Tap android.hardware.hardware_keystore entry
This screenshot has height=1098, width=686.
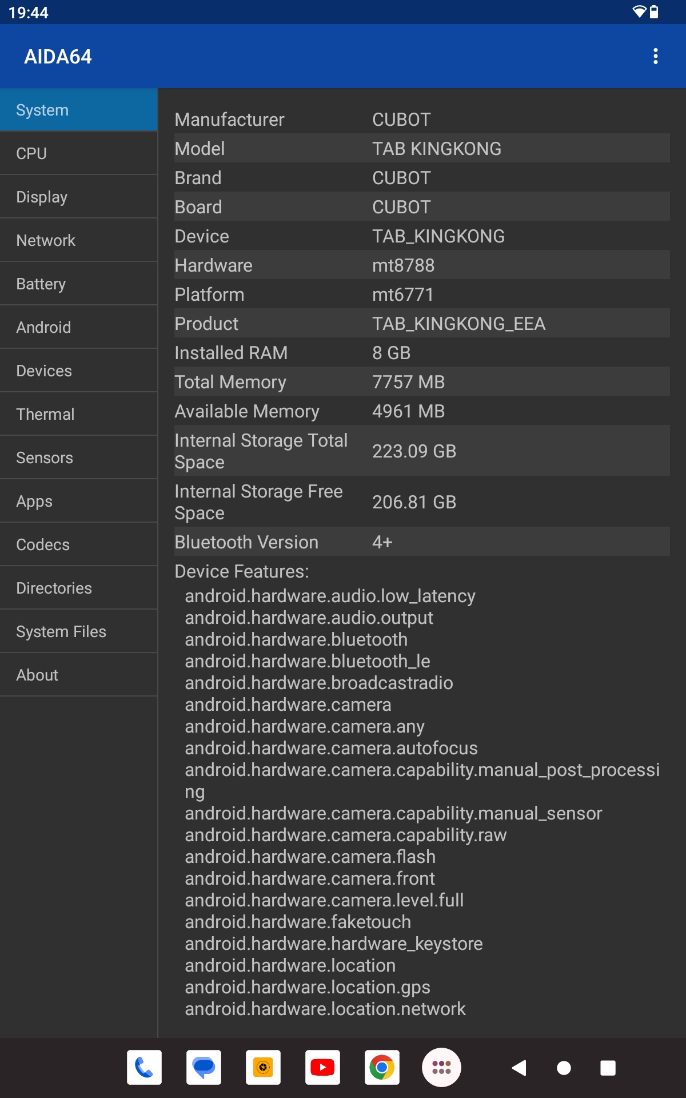(x=333, y=944)
